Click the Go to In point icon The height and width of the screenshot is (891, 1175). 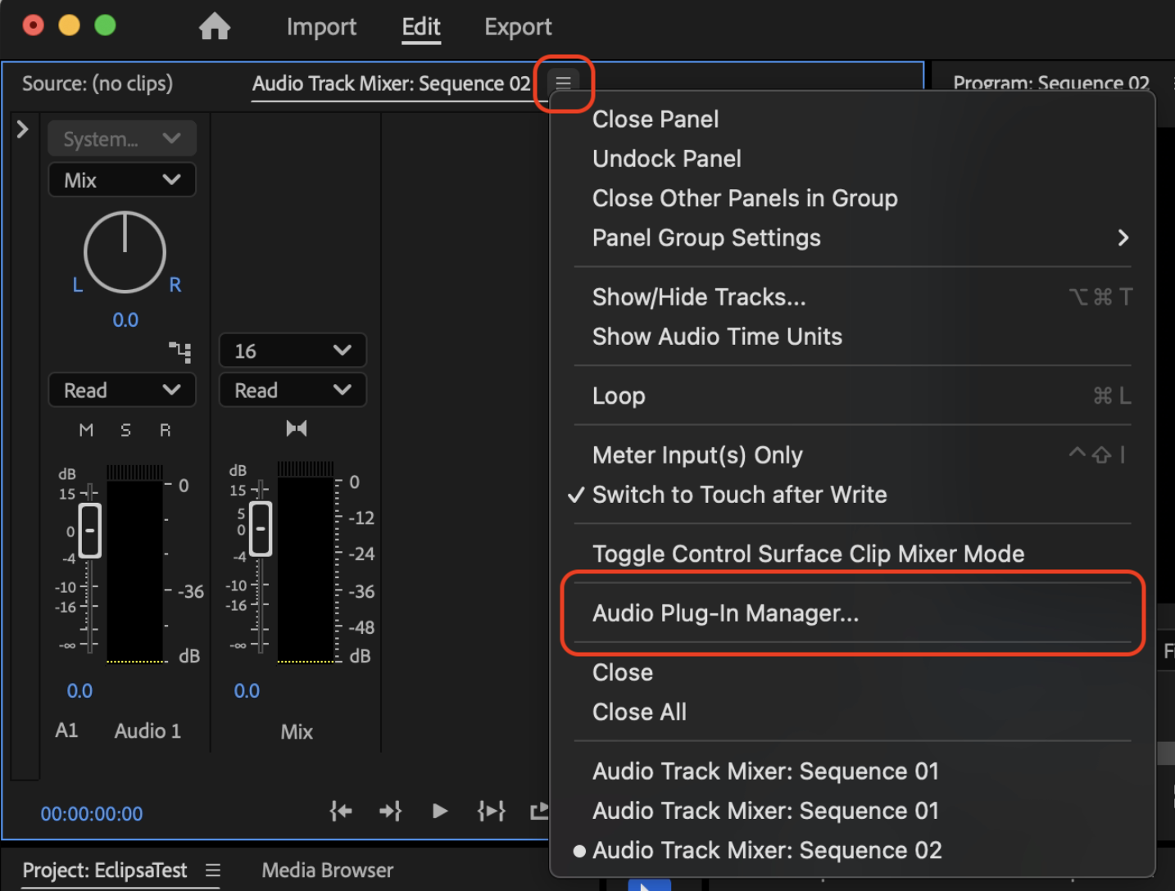[x=341, y=811]
